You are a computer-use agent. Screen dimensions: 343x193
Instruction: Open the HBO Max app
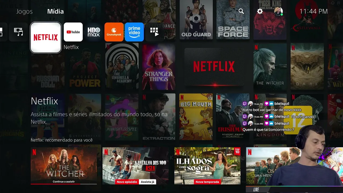tap(94, 32)
